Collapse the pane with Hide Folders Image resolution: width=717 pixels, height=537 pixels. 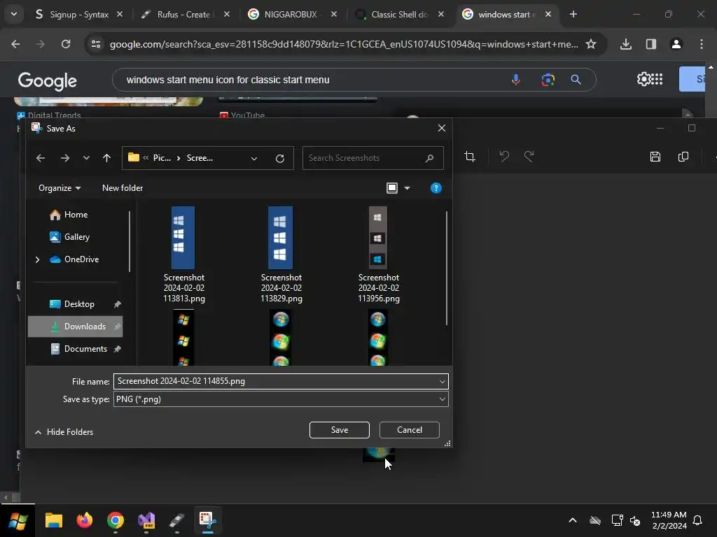tap(64, 432)
